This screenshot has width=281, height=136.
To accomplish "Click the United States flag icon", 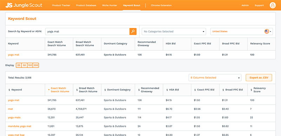I will (267, 31).
